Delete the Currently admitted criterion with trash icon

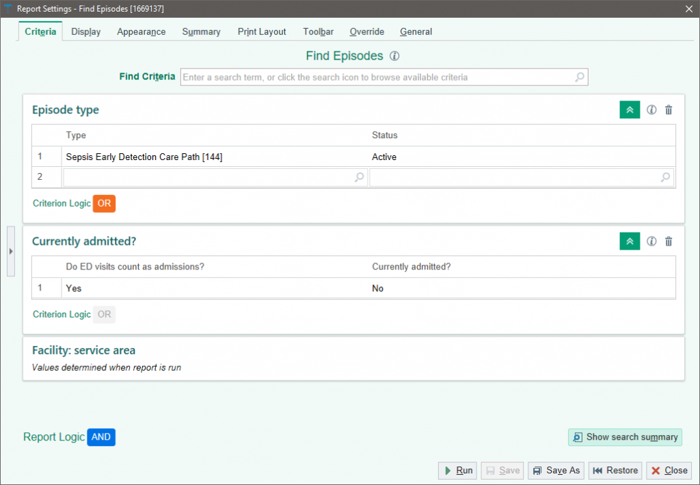669,241
